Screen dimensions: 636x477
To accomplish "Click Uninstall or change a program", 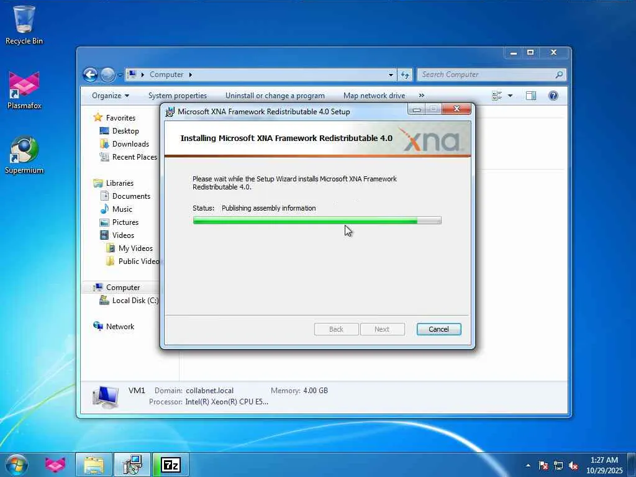I will [x=275, y=96].
